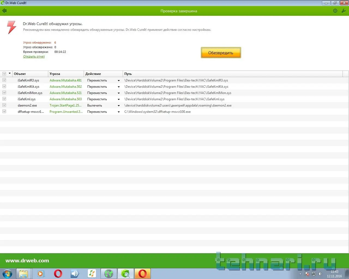
Task: Click the scan time value 00:14:22
Action: pos(60,52)
